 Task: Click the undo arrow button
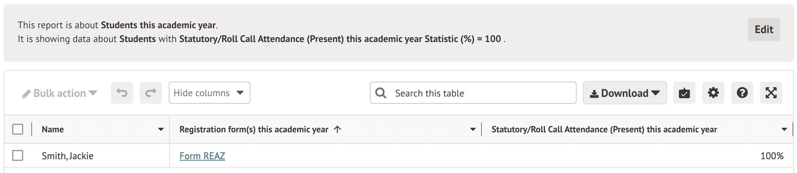tap(122, 93)
